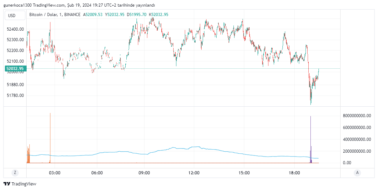The width and height of the screenshot is (378, 190).
Task: Click the current price label 52032.95
Action: [x=15, y=69]
